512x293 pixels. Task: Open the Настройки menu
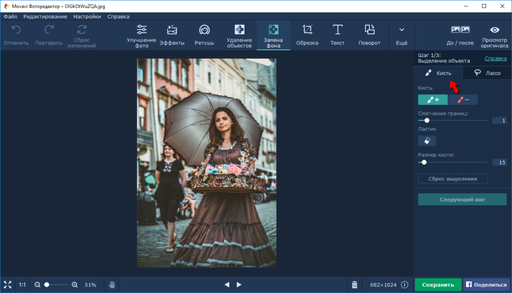tap(87, 16)
